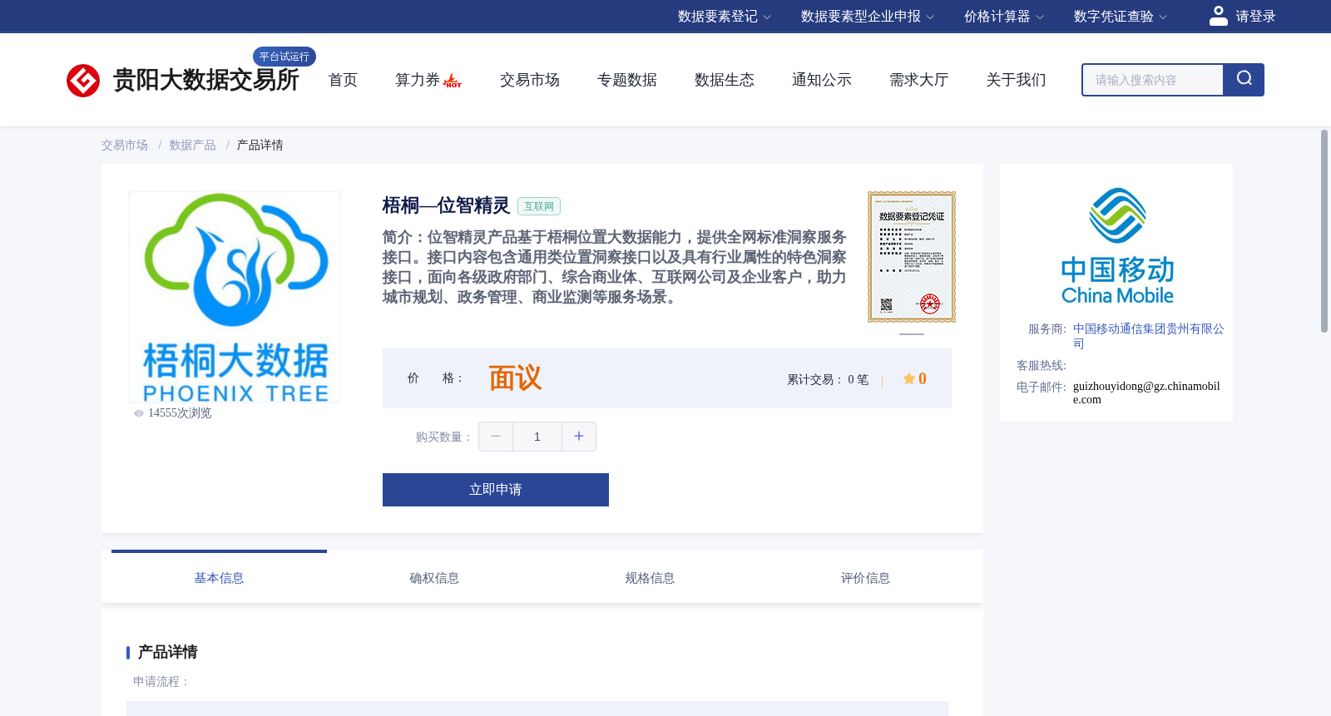Image resolution: width=1331 pixels, height=716 pixels.
Task: Open the 数据要素登记凭证 certificate thumbnail
Action: coord(912,257)
